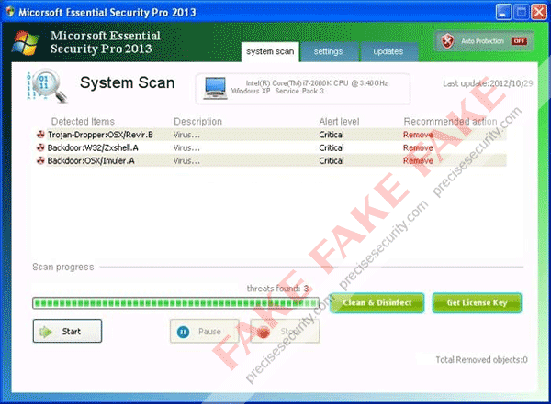Click the shield icon in title bar

10,12
